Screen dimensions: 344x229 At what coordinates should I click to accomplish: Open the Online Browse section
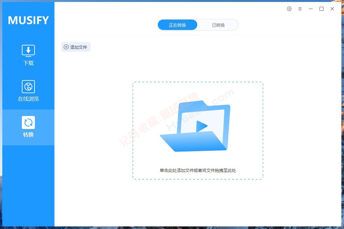click(x=28, y=91)
